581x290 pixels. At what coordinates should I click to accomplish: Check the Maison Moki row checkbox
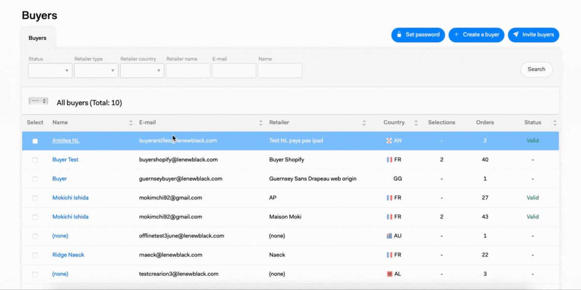[x=35, y=217]
